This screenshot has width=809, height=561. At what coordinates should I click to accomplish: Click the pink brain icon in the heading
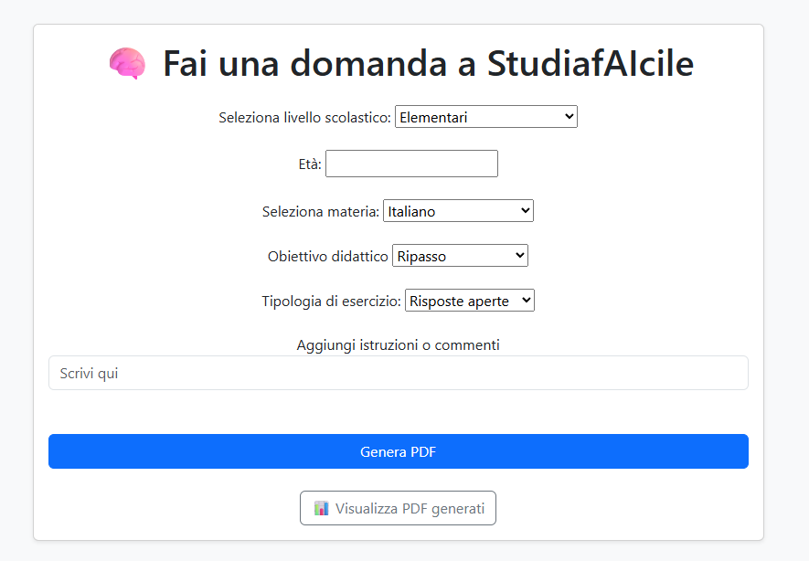point(127,64)
